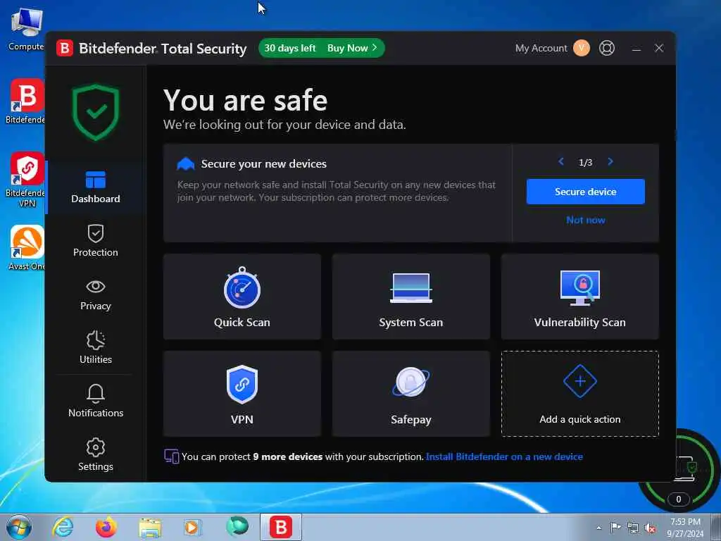This screenshot has height=541, width=721.
Task: View the Notifications panel
Action: point(96,401)
